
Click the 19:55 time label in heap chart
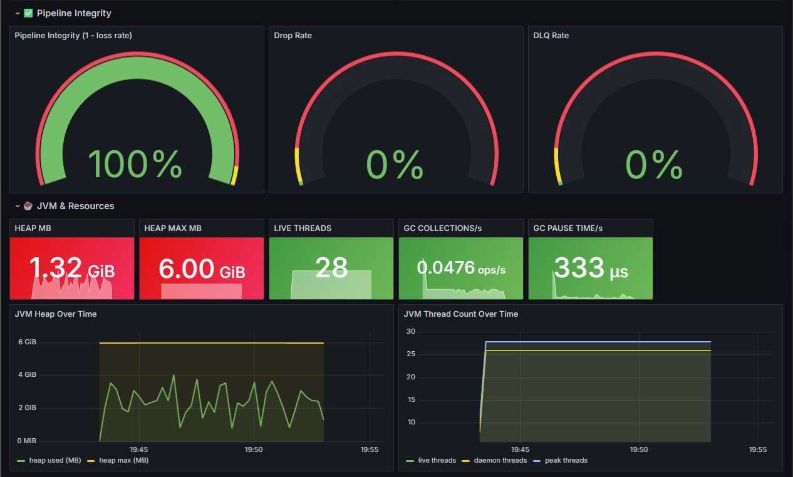[x=370, y=449]
